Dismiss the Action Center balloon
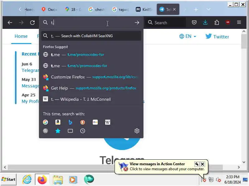Viewport: 249px width, 186px height. (203, 164)
